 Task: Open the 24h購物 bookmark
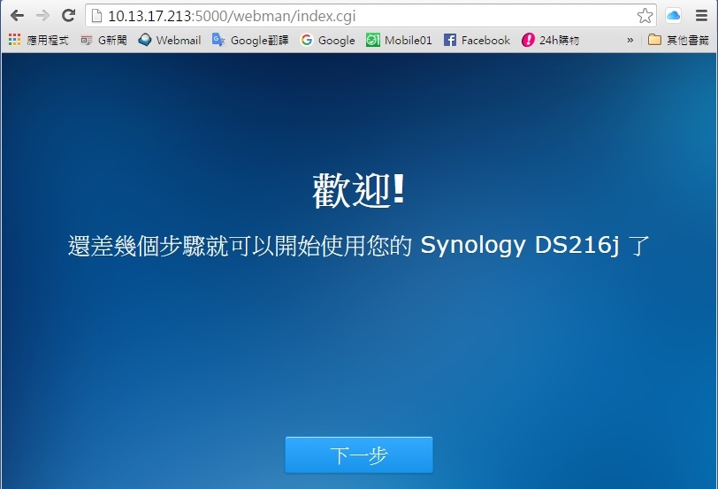point(550,41)
